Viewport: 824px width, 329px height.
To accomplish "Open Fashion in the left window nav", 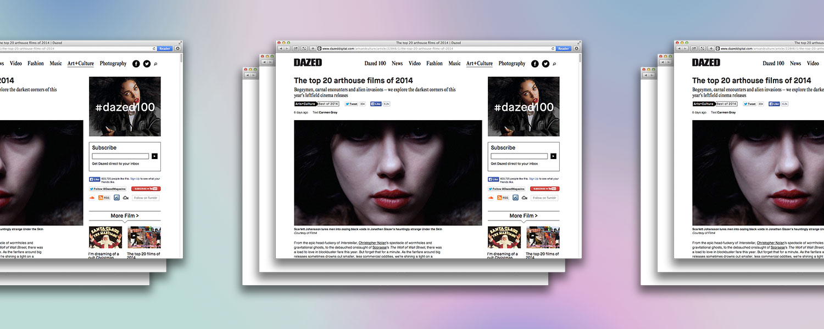I will (x=36, y=64).
